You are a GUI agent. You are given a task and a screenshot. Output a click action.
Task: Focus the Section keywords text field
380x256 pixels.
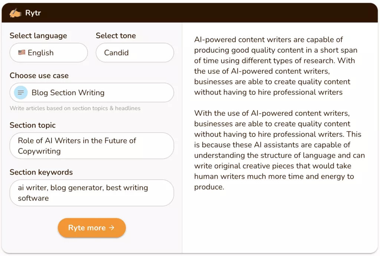tap(92, 193)
